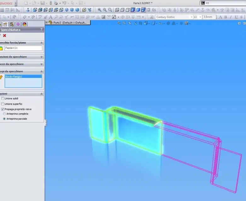Image resolution: width=246 pixels, height=201 pixels.
Task: Enable the Unione solidi checkbox
Action: [x=3, y=99]
